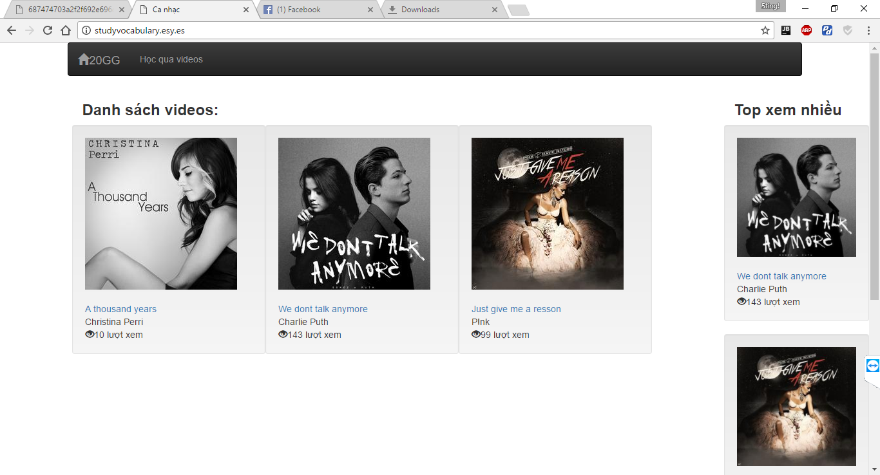
Task: Click 'We dont talk anymore' link in Top sidebar
Action: [x=781, y=276]
